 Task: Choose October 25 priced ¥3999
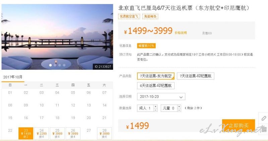tap(57, 133)
